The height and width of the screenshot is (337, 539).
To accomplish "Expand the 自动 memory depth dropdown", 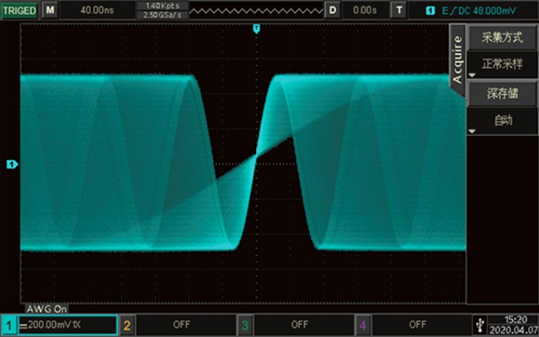I will pyautogui.click(x=501, y=121).
